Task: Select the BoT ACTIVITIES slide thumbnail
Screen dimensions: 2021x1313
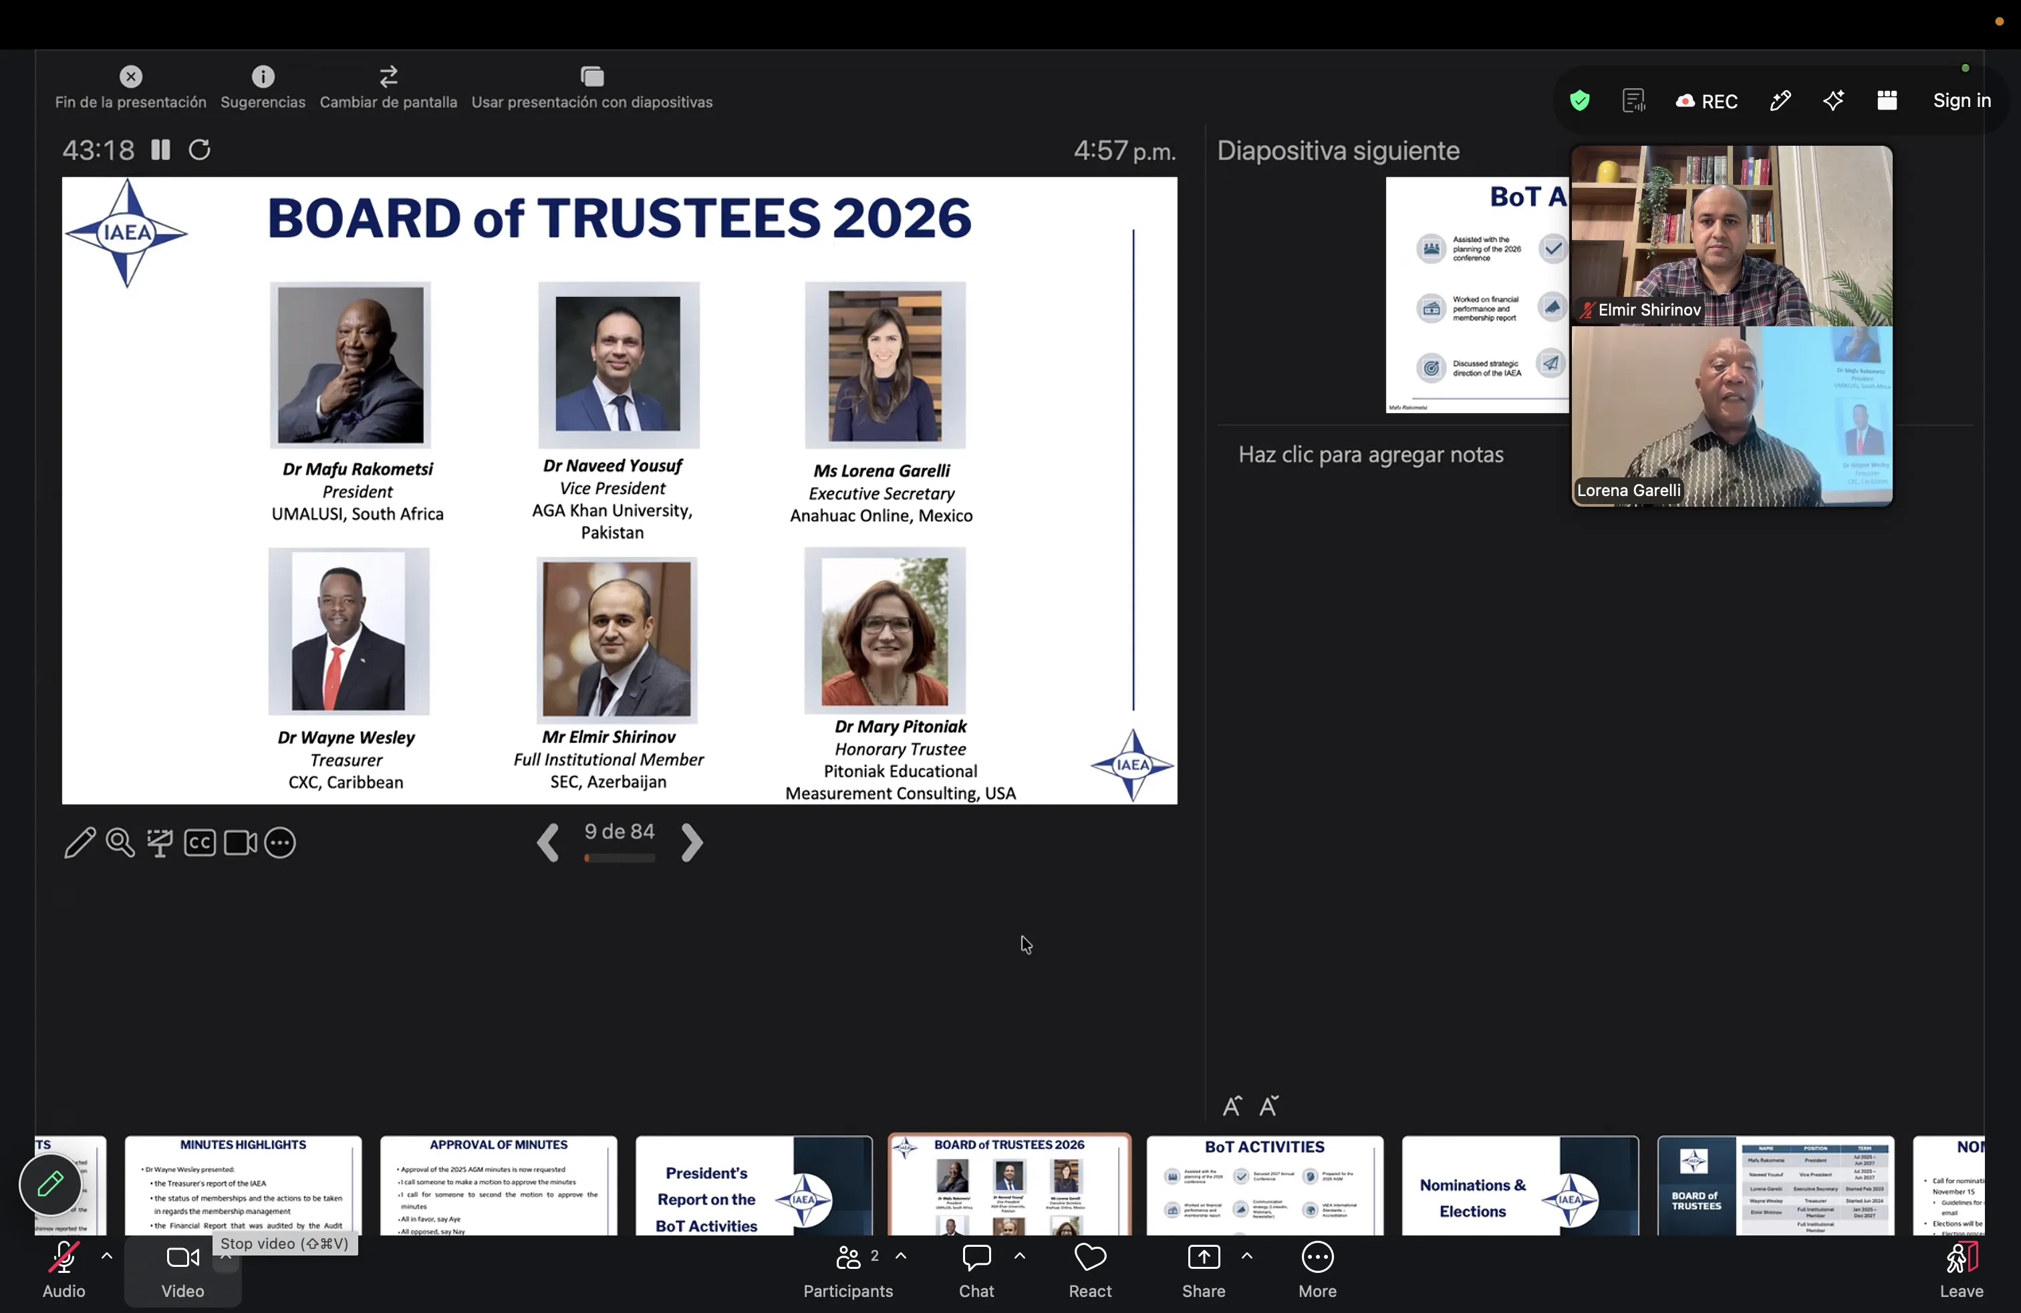Action: pos(1264,1185)
